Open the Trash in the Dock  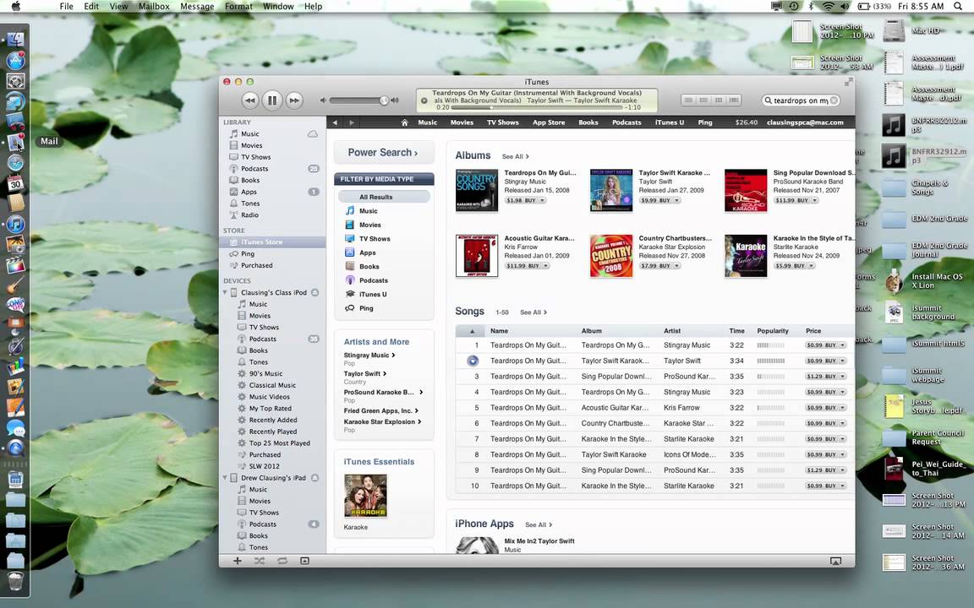click(15, 582)
